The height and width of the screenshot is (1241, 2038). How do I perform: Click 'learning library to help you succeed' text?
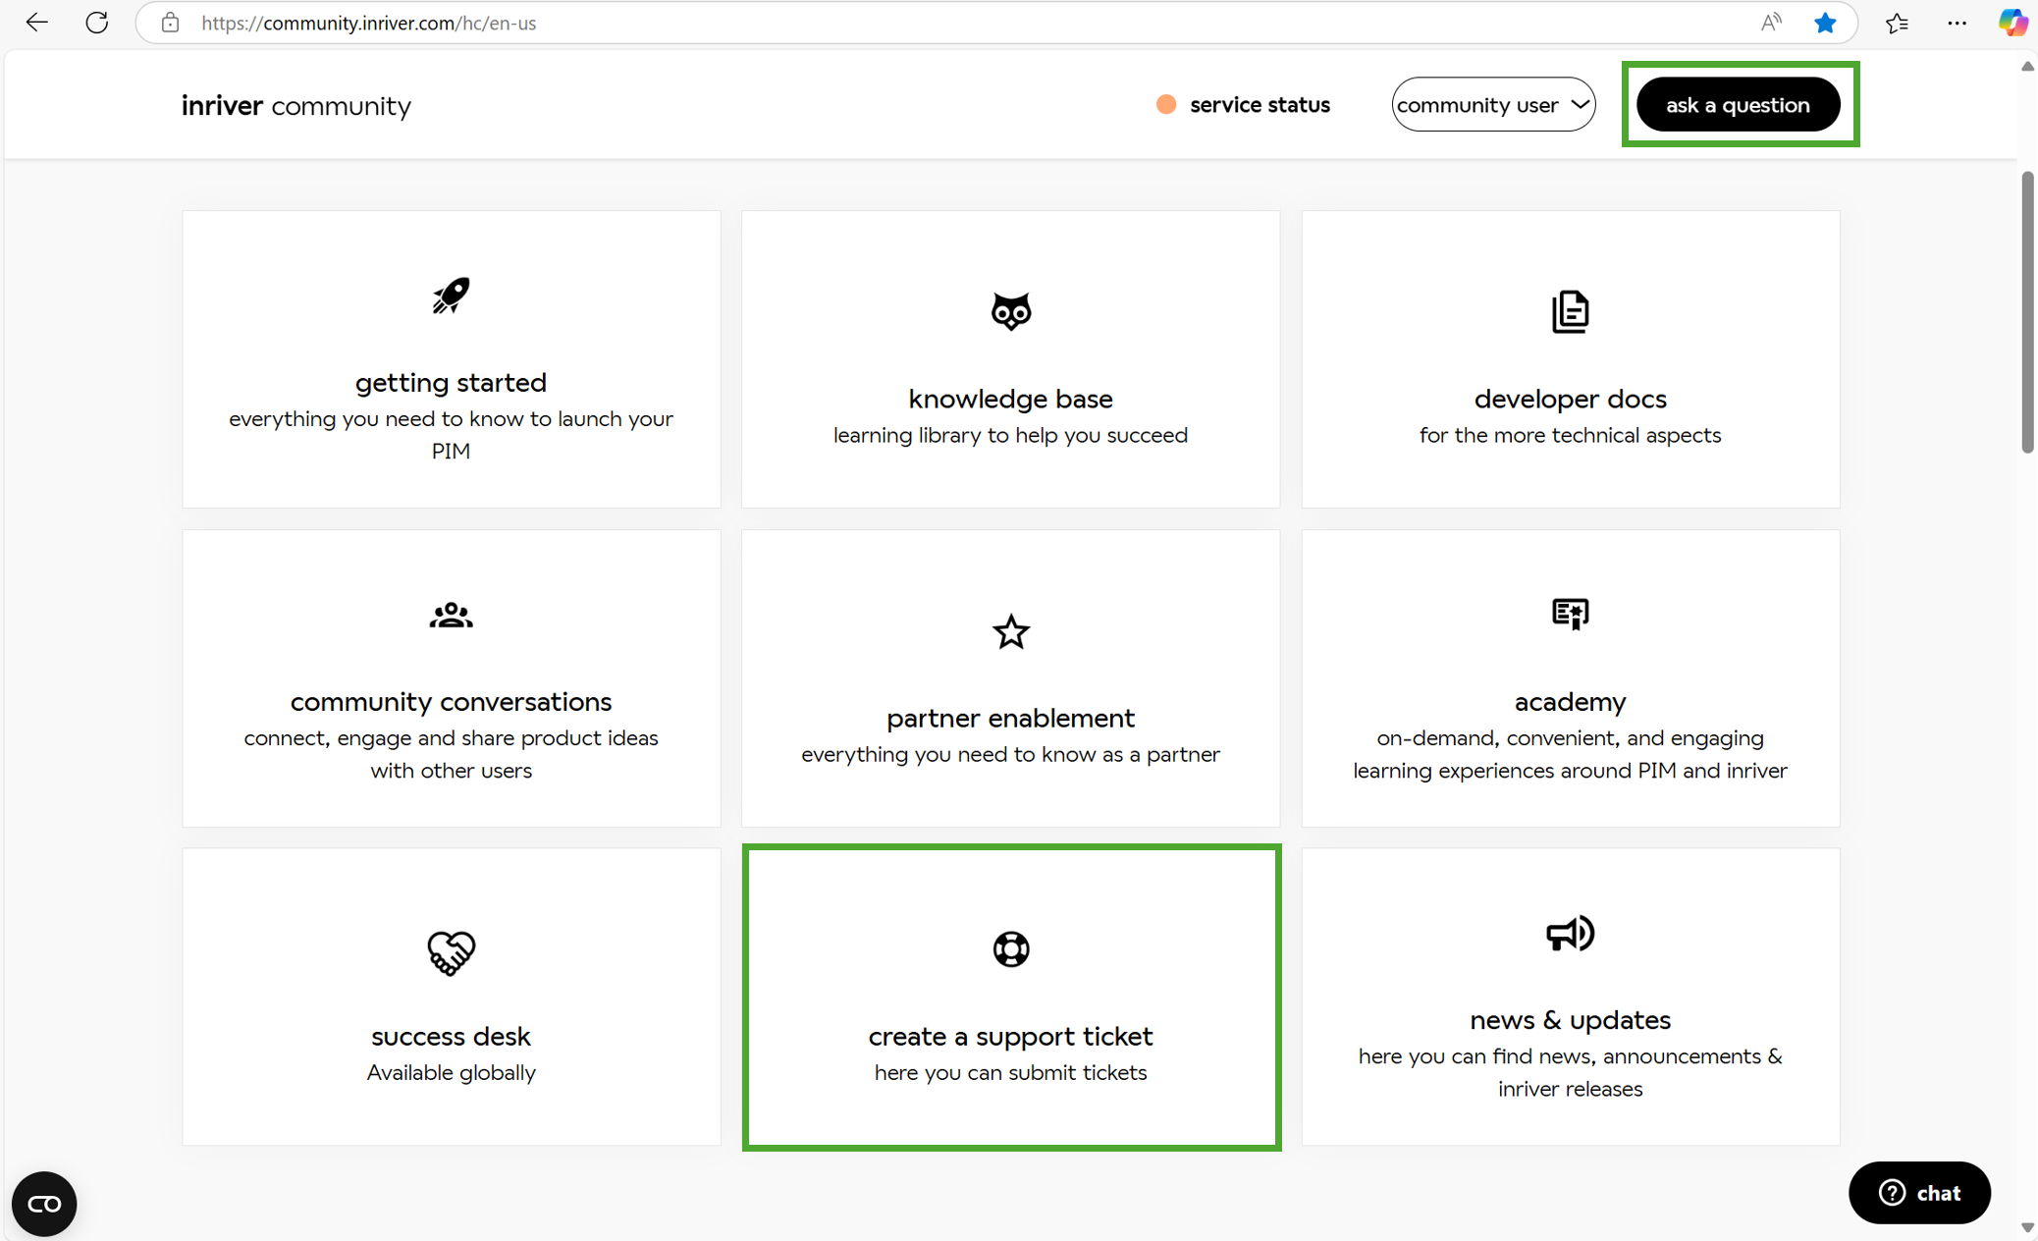[x=1010, y=435]
